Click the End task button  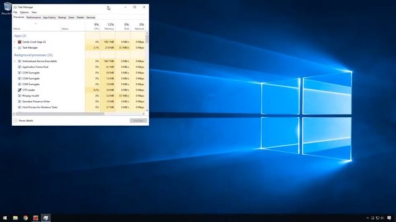click(x=139, y=121)
